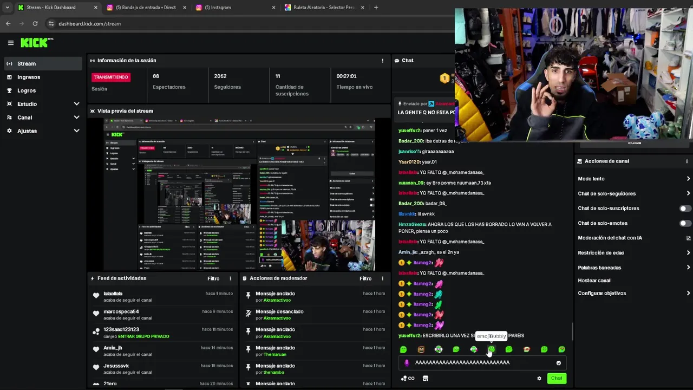Click the stream preview thumbnail
The image size is (693, 390).
[239, 194]
